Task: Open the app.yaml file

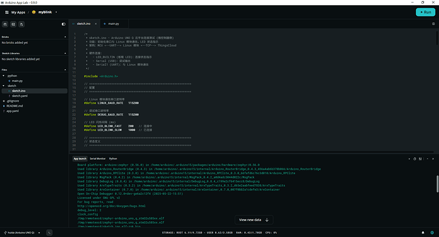Action: [12, 111]
